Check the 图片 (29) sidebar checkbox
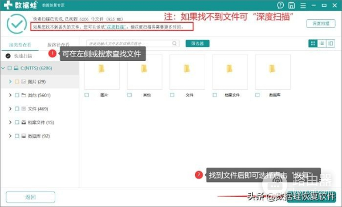 [x=17, y=82]
